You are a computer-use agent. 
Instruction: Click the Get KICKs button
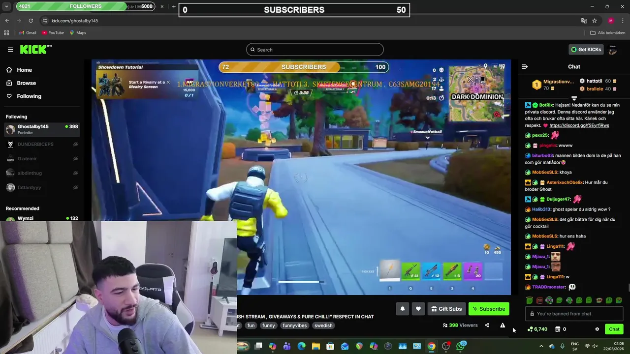(x=586, y=50)
